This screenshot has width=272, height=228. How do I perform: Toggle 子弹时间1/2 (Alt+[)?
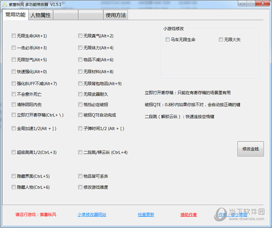80,128
